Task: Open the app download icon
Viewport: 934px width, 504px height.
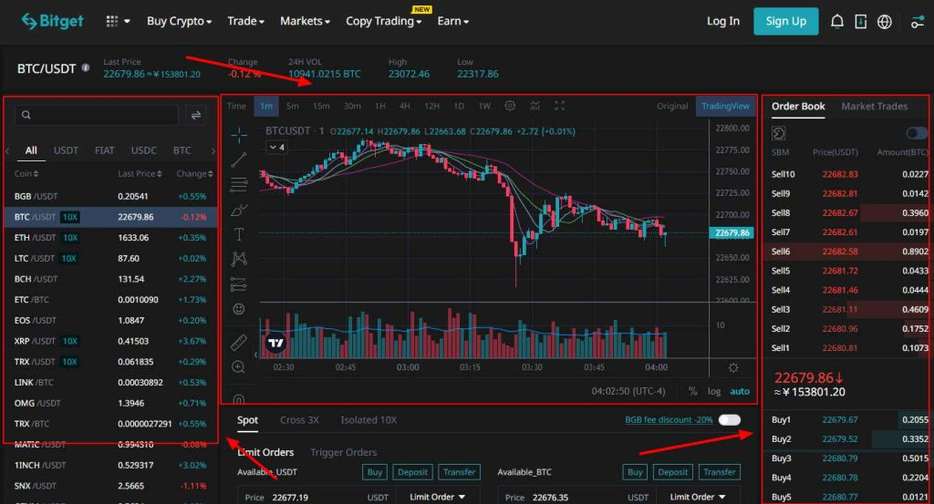Action: coord(861,22)
